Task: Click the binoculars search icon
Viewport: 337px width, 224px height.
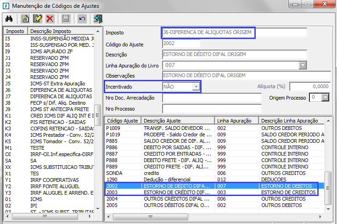Action: (8, 19)
